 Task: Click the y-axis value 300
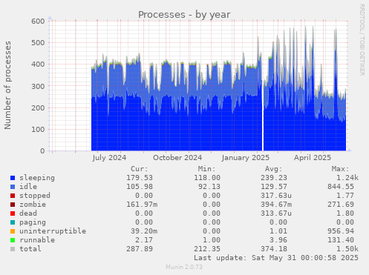pyautogui.click(x=38, y=86)
